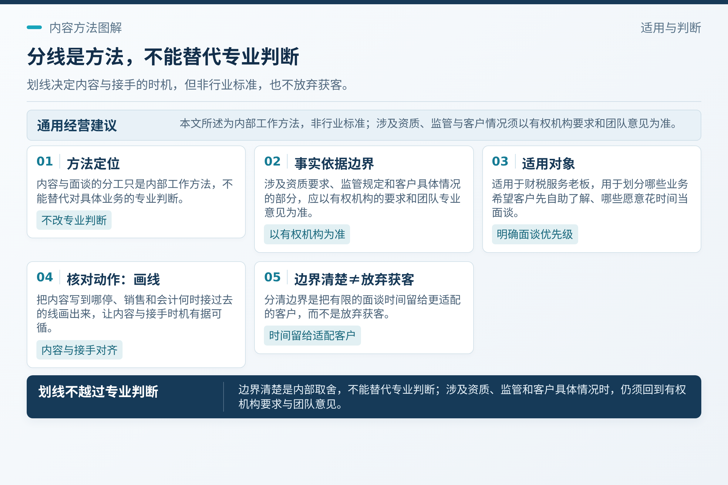Viewport: 728px width, 485px height.
Task: Click the number 02 on the second card
Action: click(x=272, y=162)
